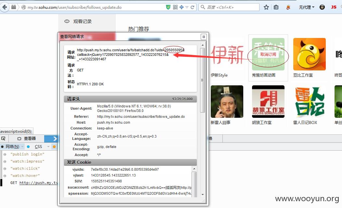Open 胡狼工作室 channel thumbnail
This screenshot has width=342, height=208.
(268, 102)
